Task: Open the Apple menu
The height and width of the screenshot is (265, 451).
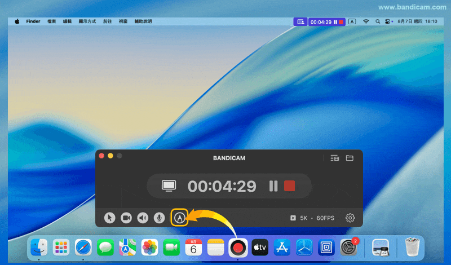Action: click(17, 21)
